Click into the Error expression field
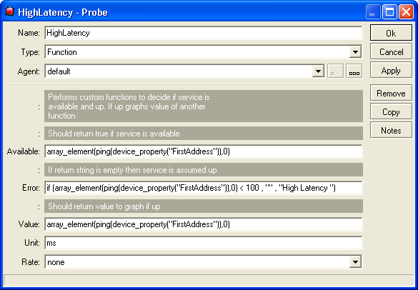The image size is (418, 290). click(204, 188)
